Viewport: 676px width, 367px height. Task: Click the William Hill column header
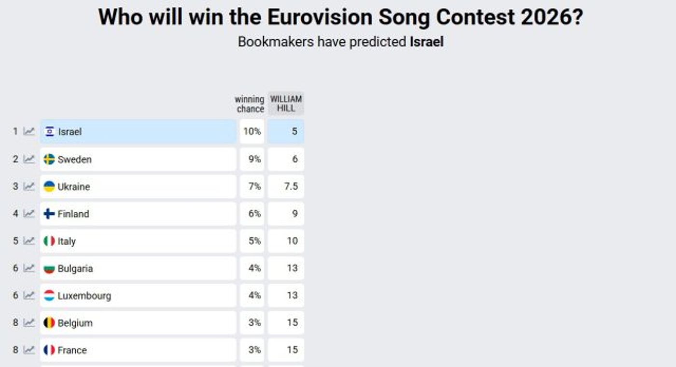pos(286,104)
